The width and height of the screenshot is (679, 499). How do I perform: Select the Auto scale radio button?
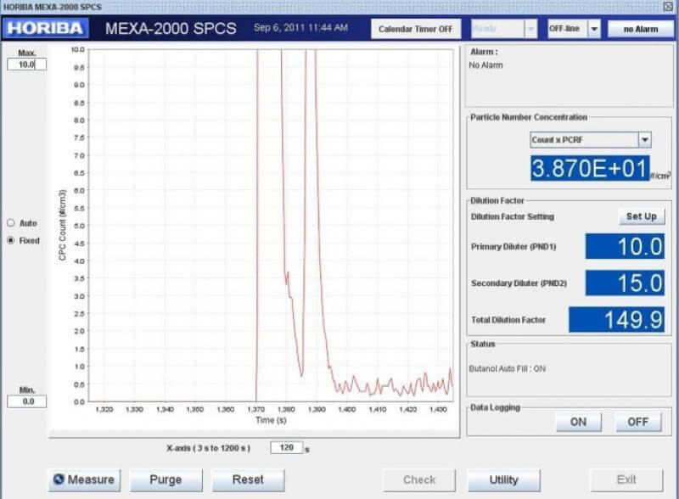pyautogui.click(x=11, y=223)
